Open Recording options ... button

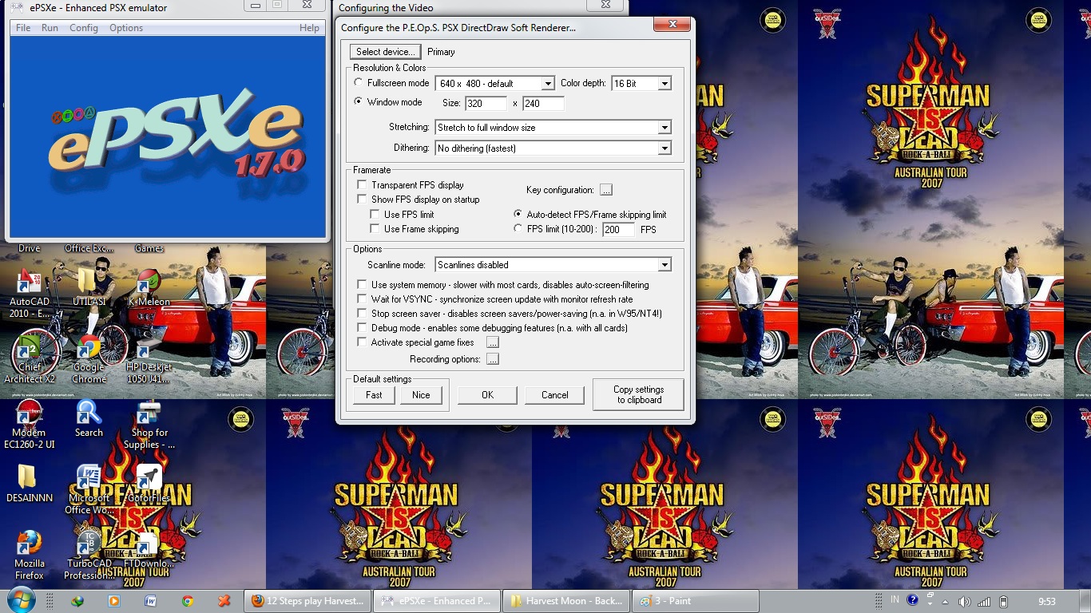click(492, 359)
